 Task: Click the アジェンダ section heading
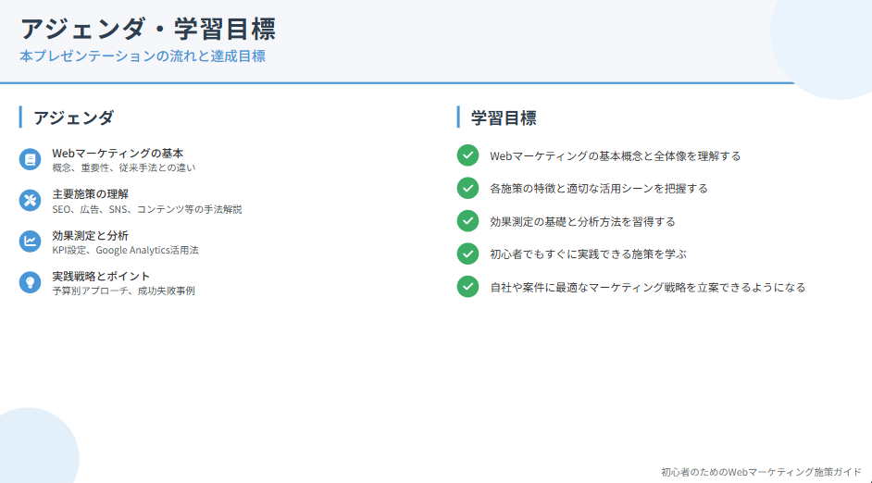[x=74, y=118]
